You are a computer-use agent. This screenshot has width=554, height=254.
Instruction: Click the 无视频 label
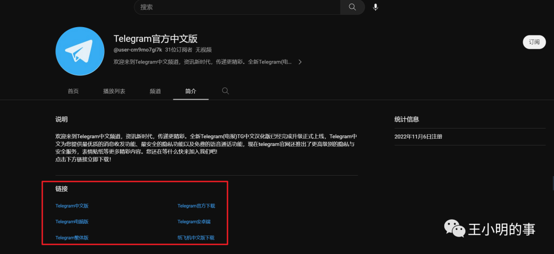click(204, 50)
